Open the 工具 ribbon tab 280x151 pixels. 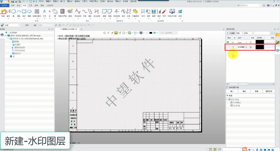30,5
